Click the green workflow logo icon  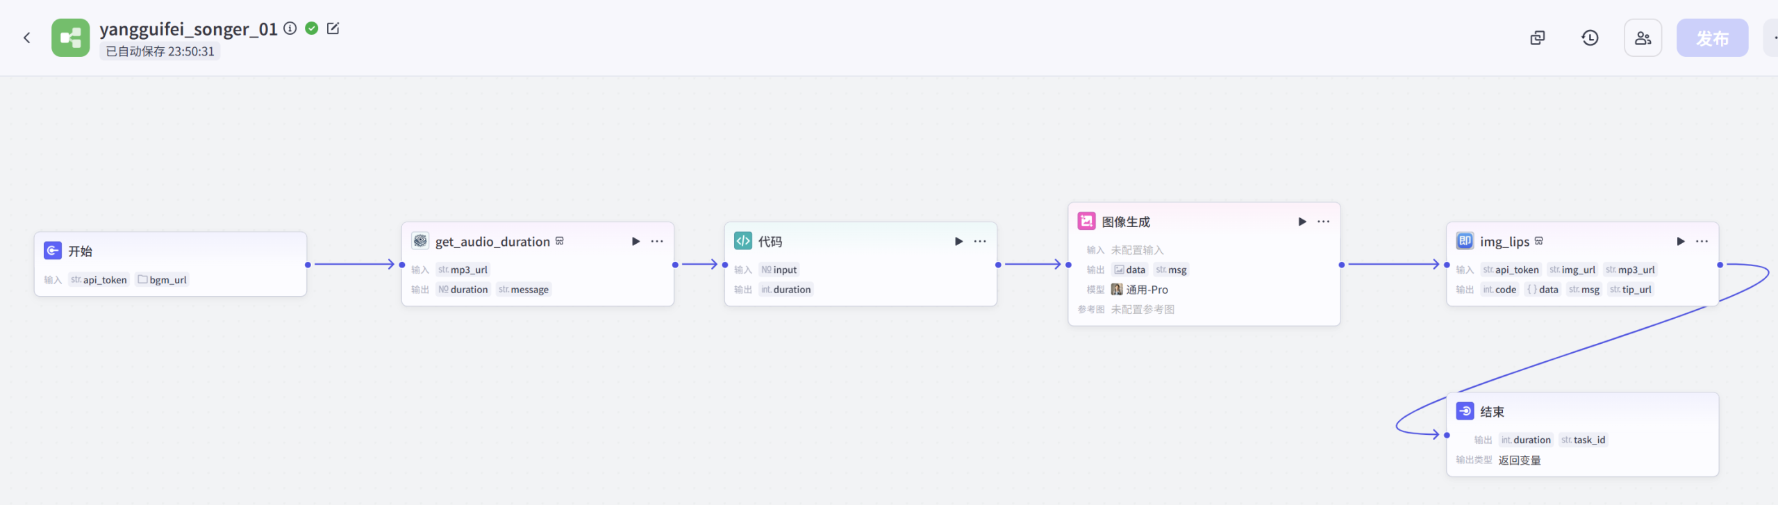tap(70, 38)
